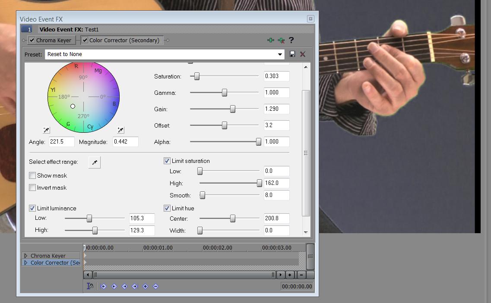Disable the Chroma Keyer plug-in checkbox

[x=32, y=40]
